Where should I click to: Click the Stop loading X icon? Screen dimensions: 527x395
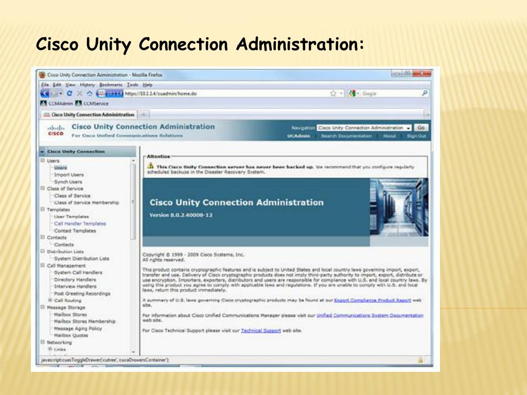pyautogui.click(x=80, y=94)
